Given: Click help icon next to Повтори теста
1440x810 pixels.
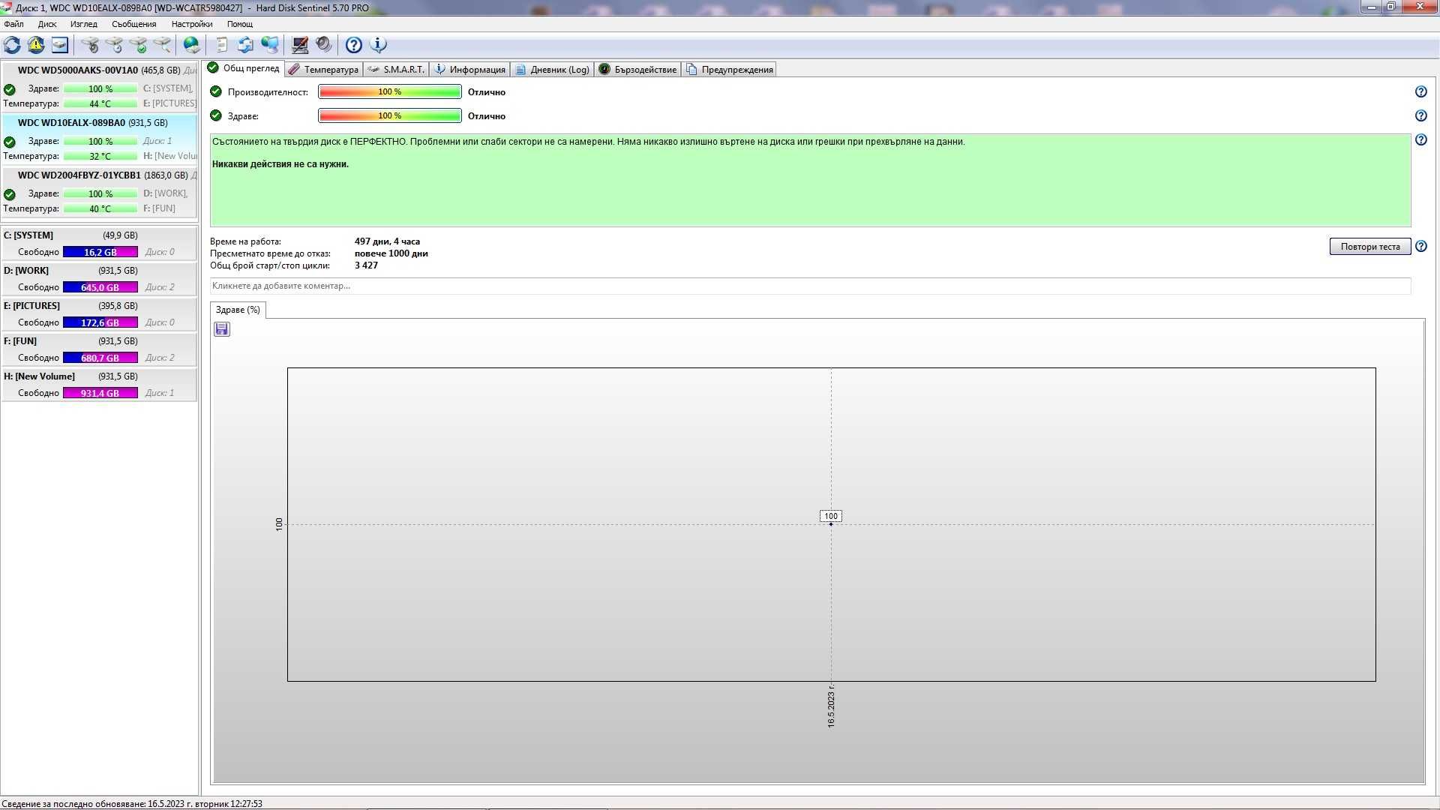Looking at the screenshot, I should tap(1420, 246).
